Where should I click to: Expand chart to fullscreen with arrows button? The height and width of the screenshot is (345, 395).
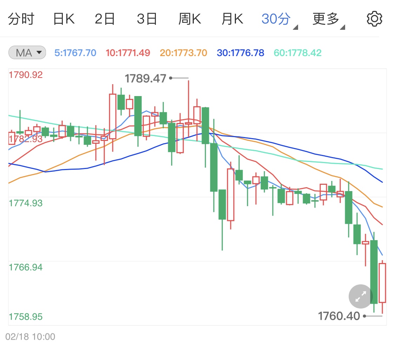361,296
